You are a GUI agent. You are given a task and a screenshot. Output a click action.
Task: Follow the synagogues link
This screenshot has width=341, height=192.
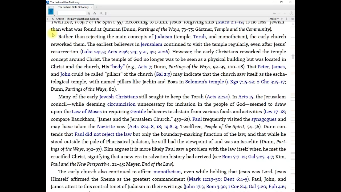click(264, 119)
